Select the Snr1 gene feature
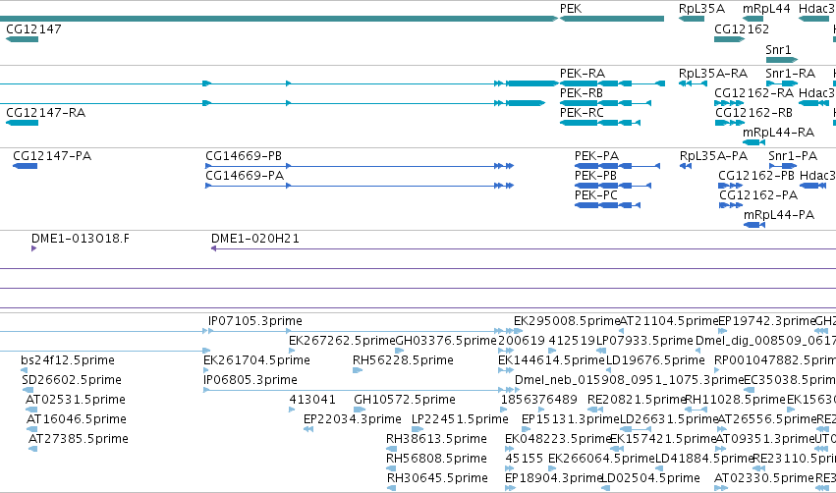This screenshot has height=493, width=836. [782, 60]
